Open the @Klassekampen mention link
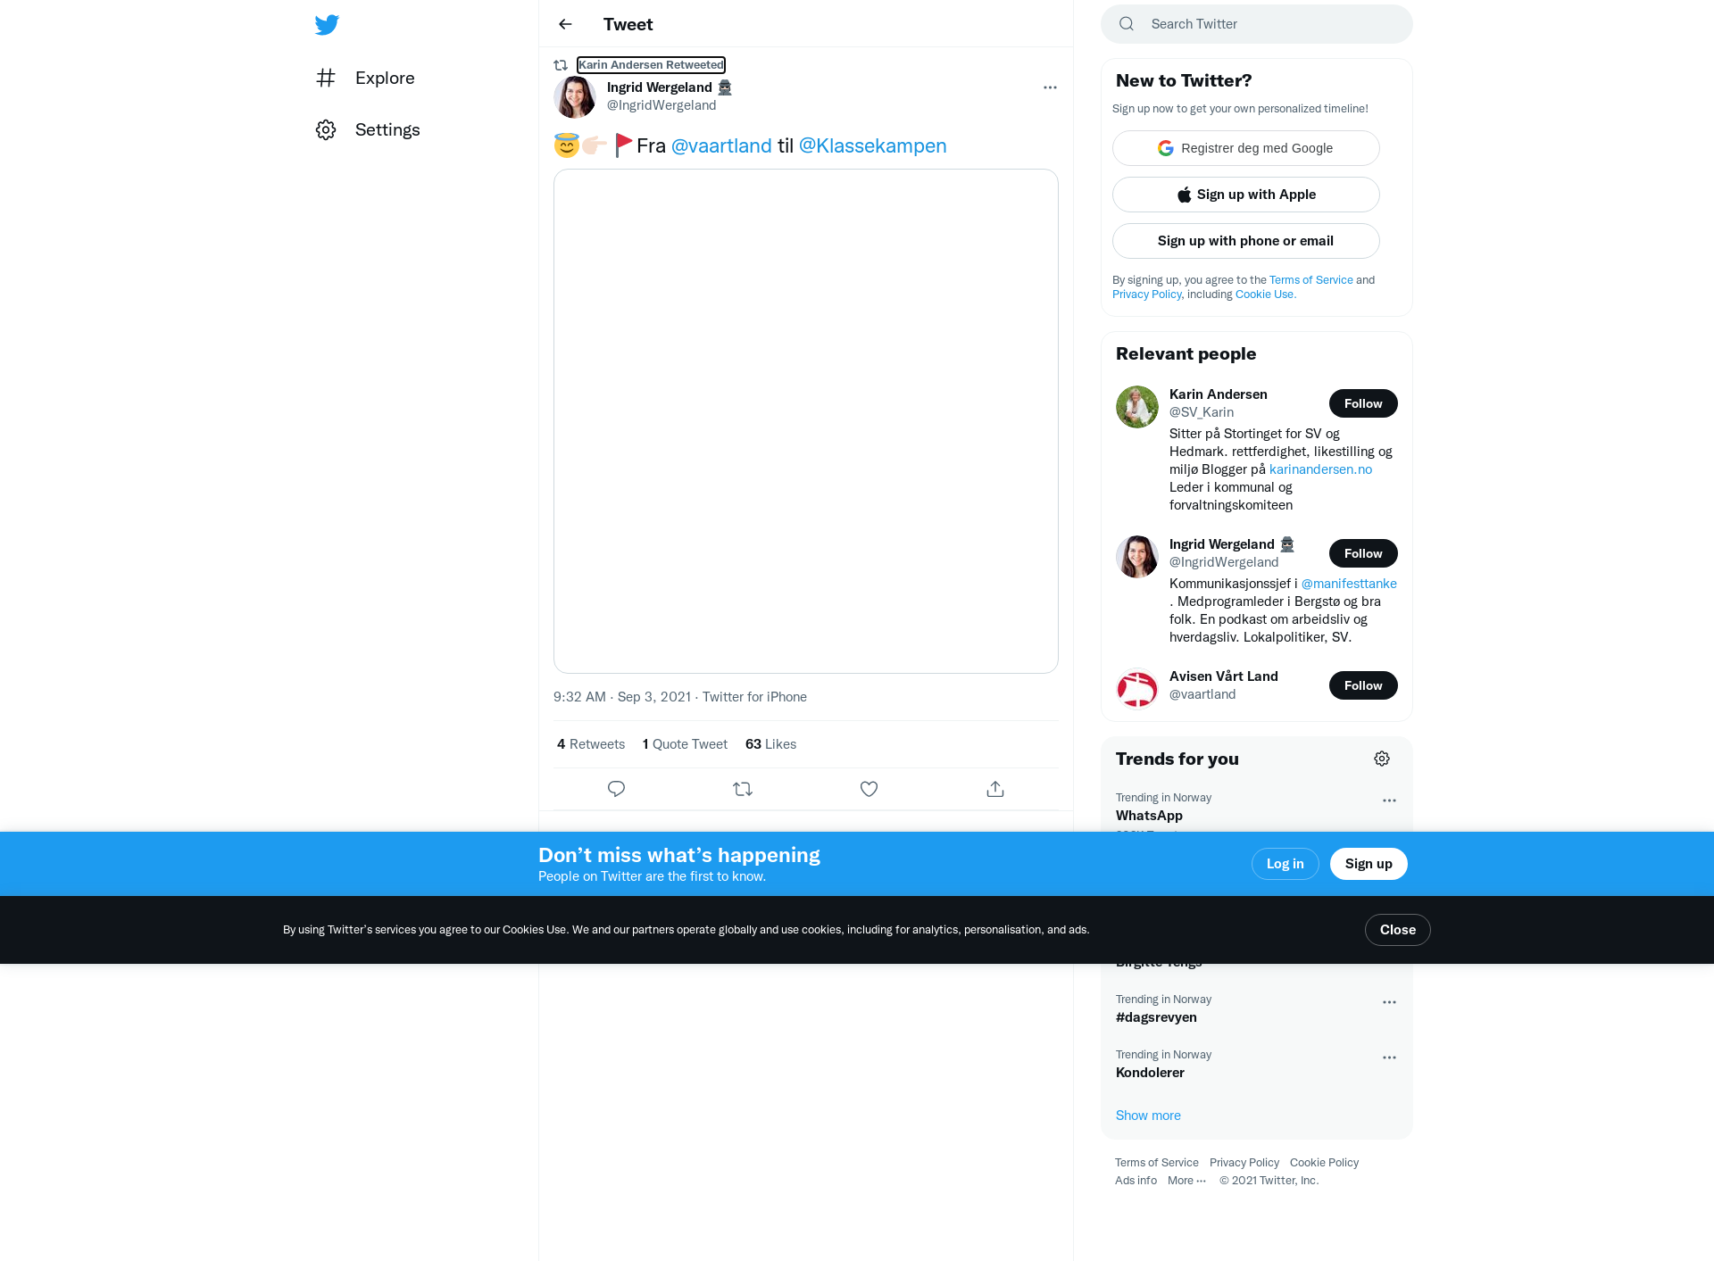Image resolution: width=1714 pixels, height=1261 pixels. pyautogui.click(x=873, y=145)
